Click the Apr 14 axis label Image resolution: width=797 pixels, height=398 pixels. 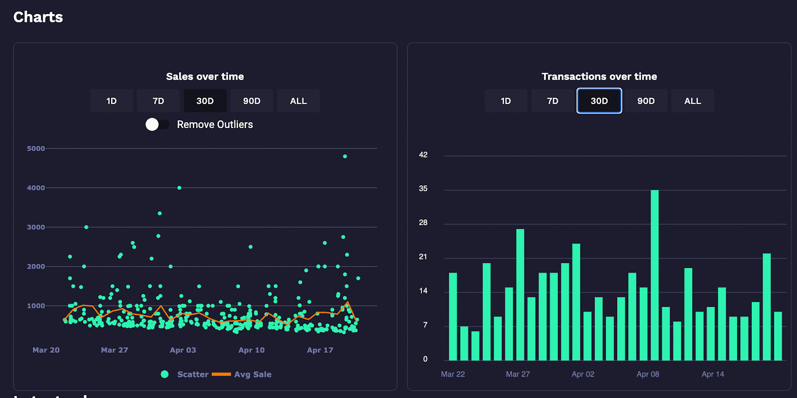point(713,374)
